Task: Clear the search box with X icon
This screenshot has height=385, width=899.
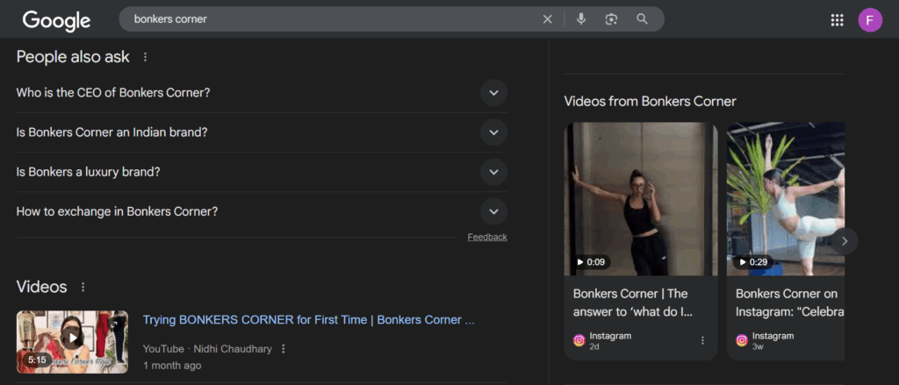Action: (548, 19)
